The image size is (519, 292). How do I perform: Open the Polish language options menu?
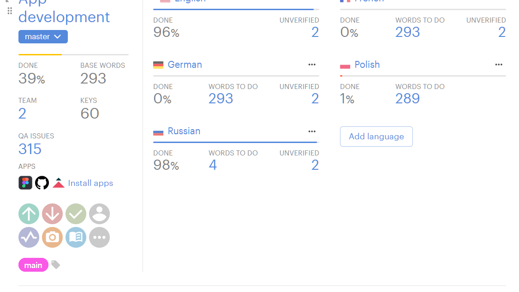pos(499,65)
